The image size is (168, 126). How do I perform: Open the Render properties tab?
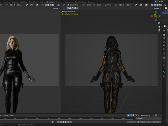pos(164,35)
